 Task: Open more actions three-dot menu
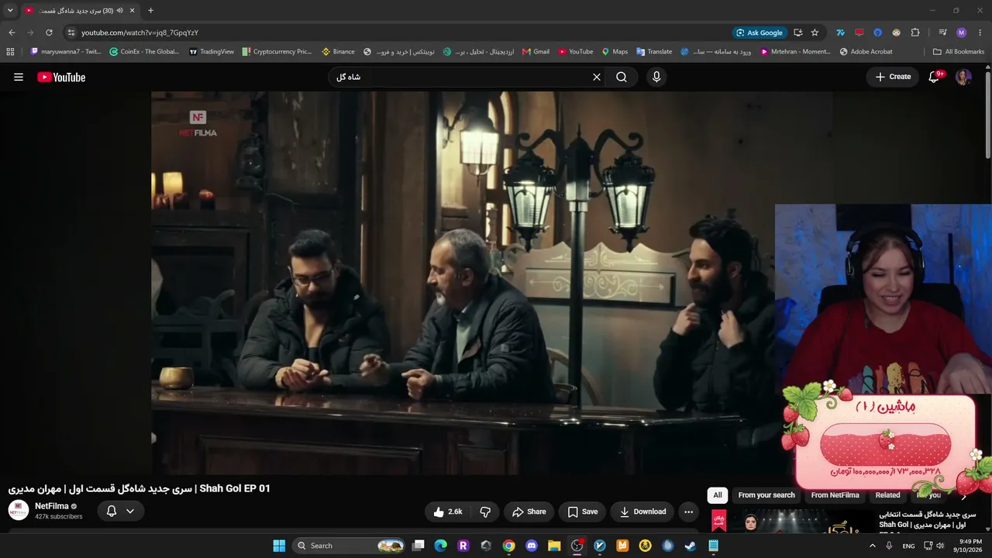688,511
